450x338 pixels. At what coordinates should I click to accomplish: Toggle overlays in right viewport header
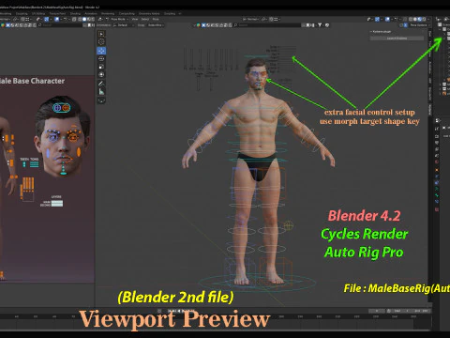coord(387,19)
